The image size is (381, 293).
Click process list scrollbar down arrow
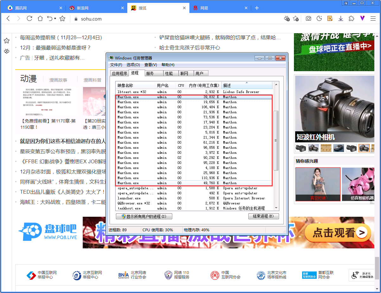[x=276, y=208]
